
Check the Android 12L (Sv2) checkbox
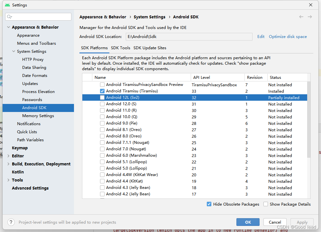coord(102,97)
